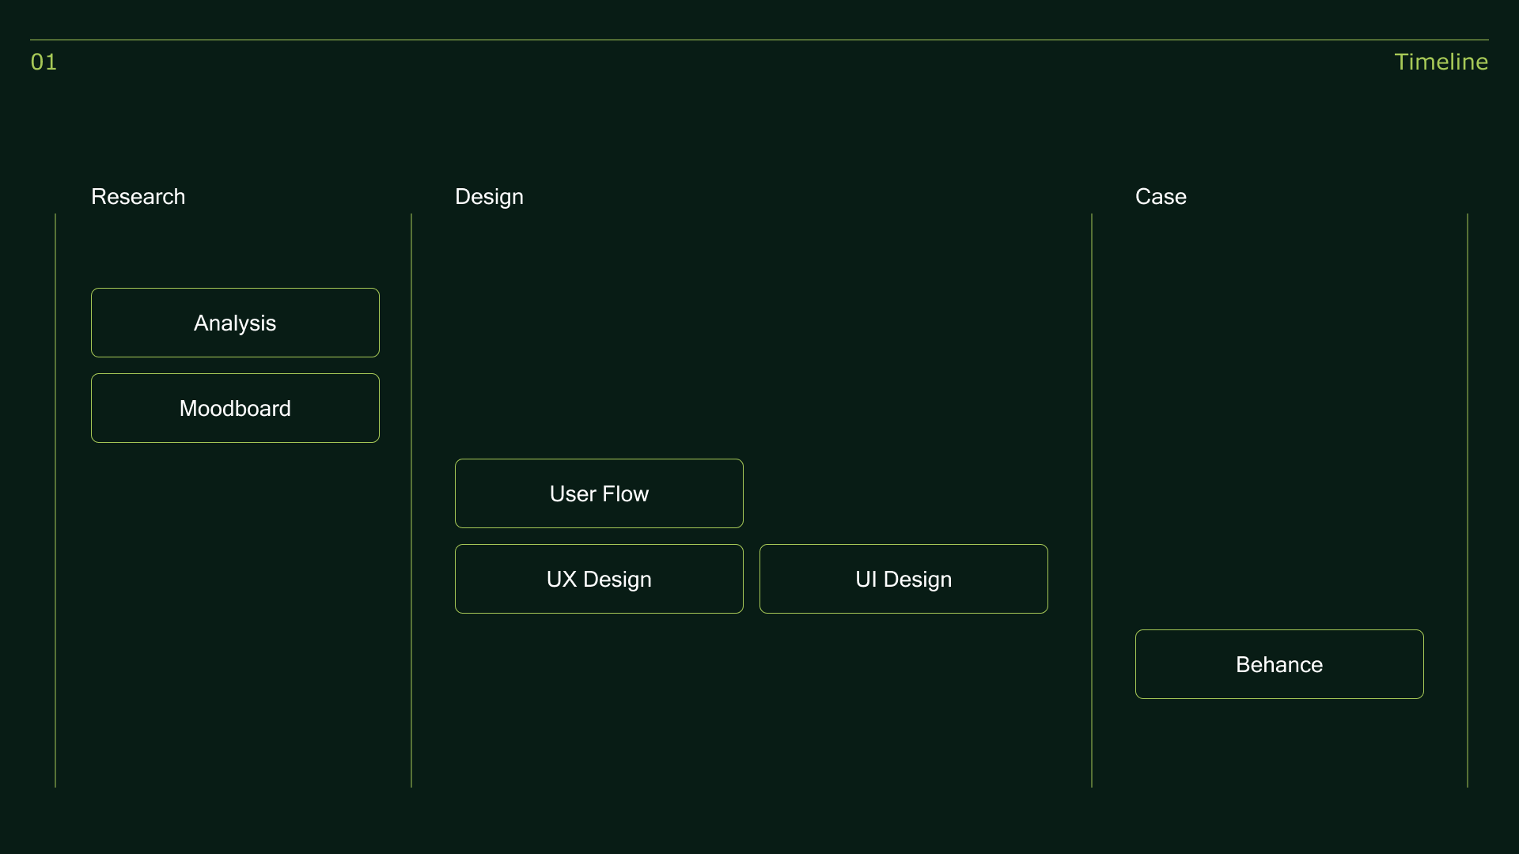Click the divider between Design and Case
Image resolution: width=1519 pixels, height=854 pixels.
coord(1092,500)
